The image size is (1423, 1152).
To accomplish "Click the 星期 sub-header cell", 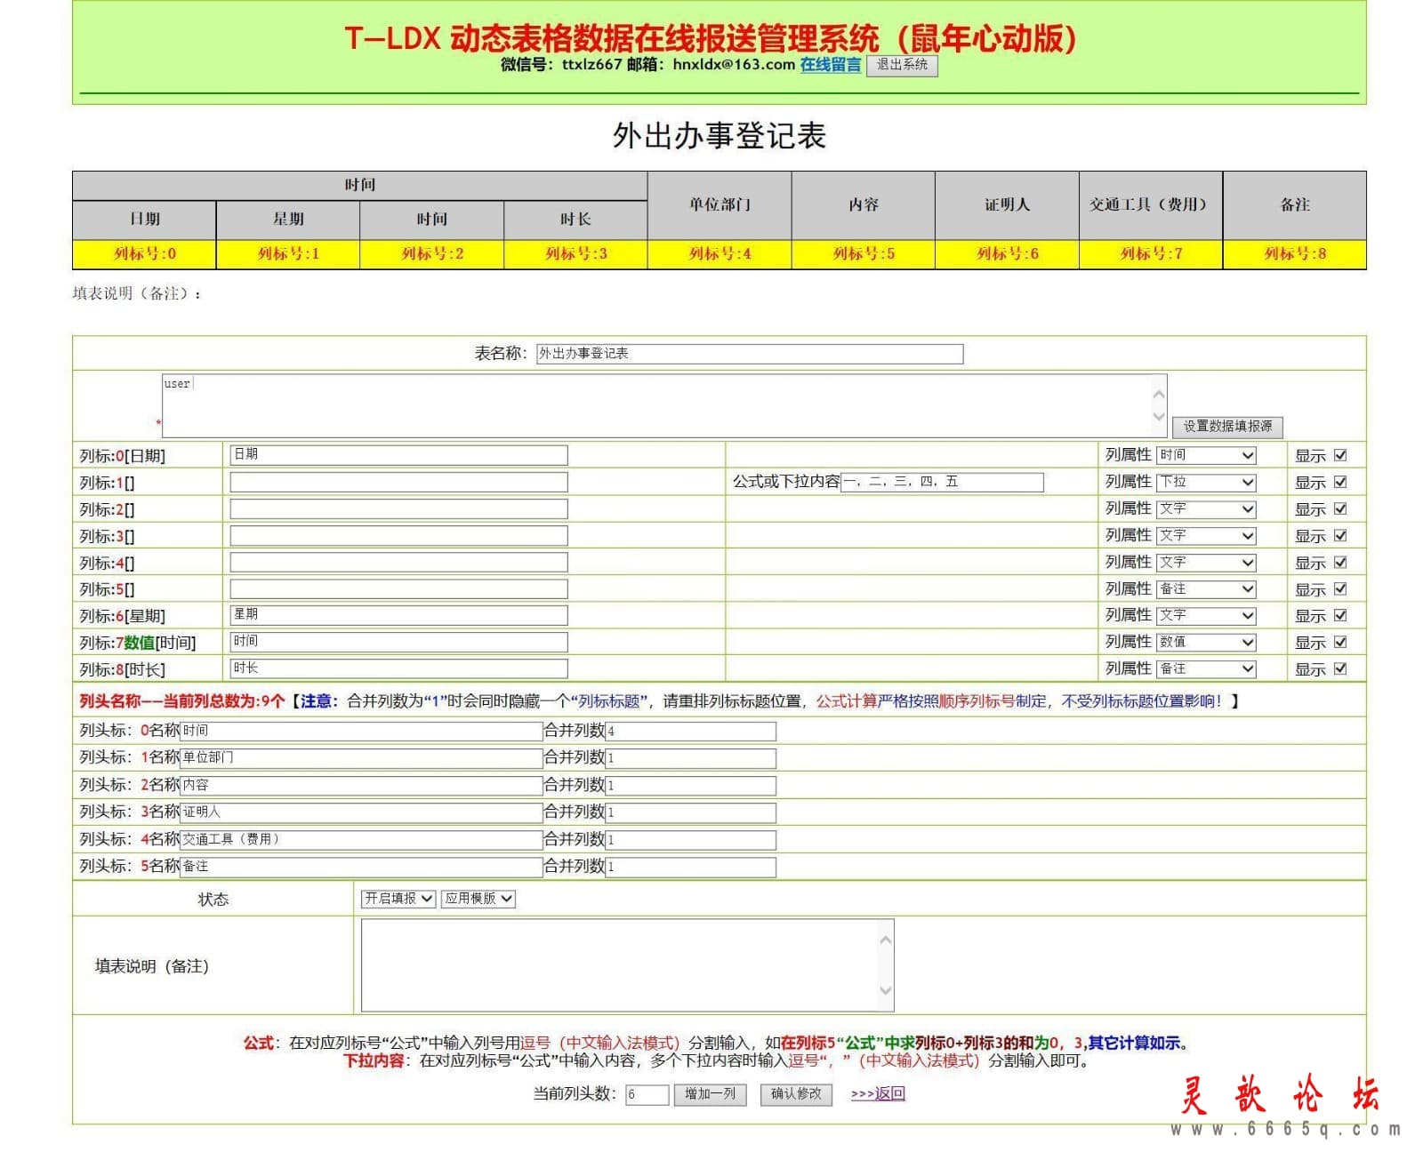I will tap(288, 220).
